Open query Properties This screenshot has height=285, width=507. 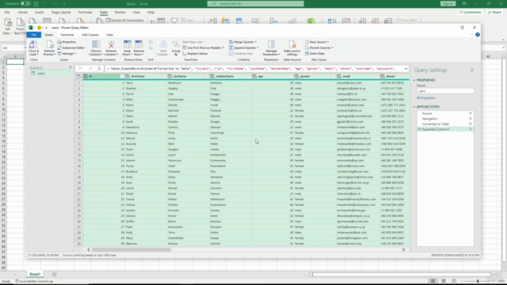(x=67, y=42)
